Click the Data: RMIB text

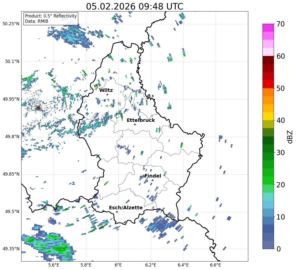click(x=36, y=21)
